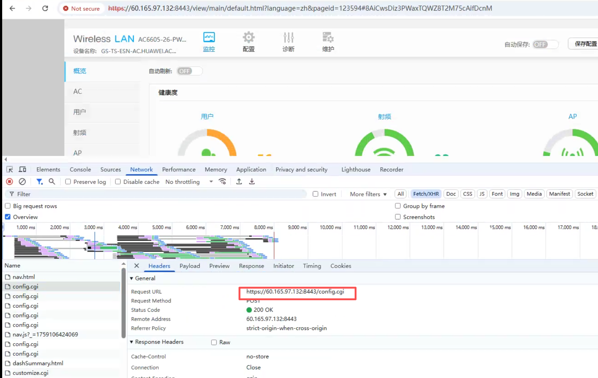The height and width of the screenshot is (378, 598).
Task: Collapse the General section triangle
Action: (132, 278)
